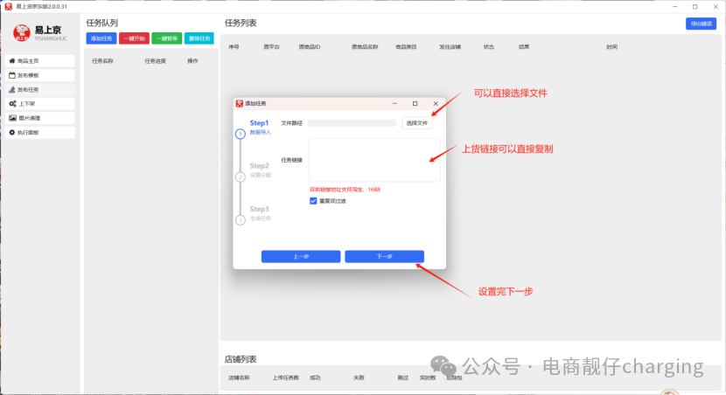Image resolution: width=726 pixels, height=395 pixels.
Task: Select the Step3 生成任务 step circle
Action: click(x=241, y=220)
